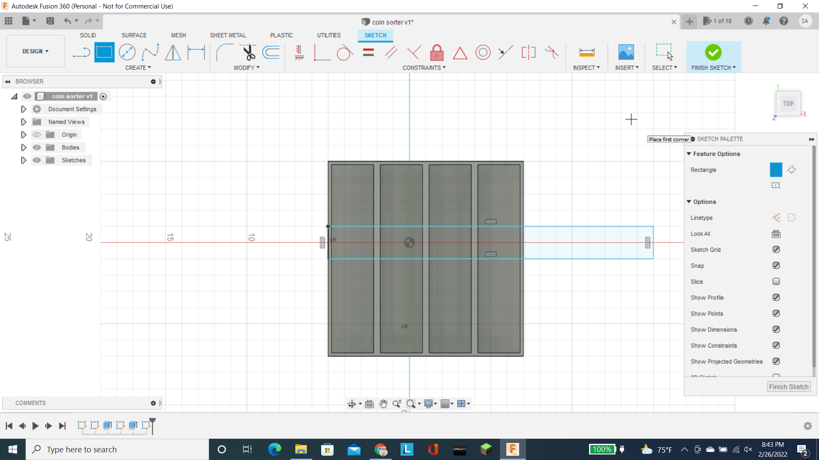Select the Offset tool
The height and width of the screenshot is (460, 819).
(x=271, y=52)
